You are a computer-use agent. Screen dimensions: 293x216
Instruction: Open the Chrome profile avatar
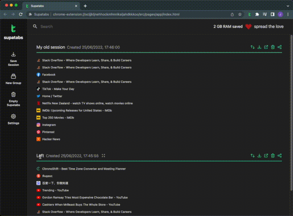pyautogui.click(x=280, y=14)
